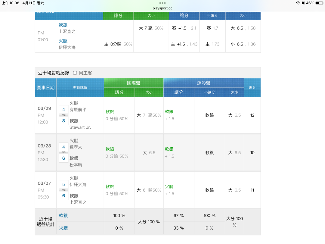The height and width of the screenshot is (244, 325).
Task: Open the 4 vs 8 score box for 03/29
Action: tap(63, 115)
